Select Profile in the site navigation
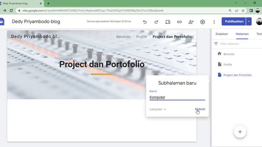Image resolution: width=262 pixels, height=147 pixels. pos(141,37)
